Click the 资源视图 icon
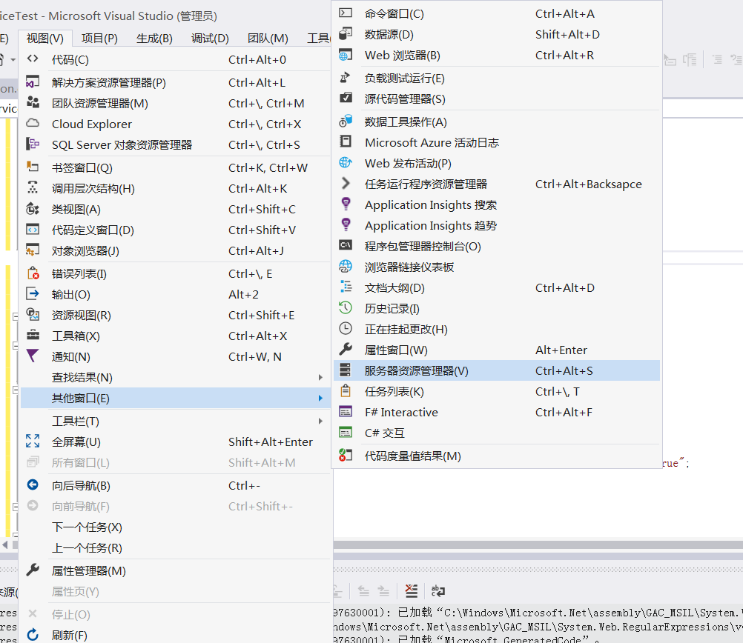Image resolution: width=743 pixels, height=643 pixels. coord(32,314)
